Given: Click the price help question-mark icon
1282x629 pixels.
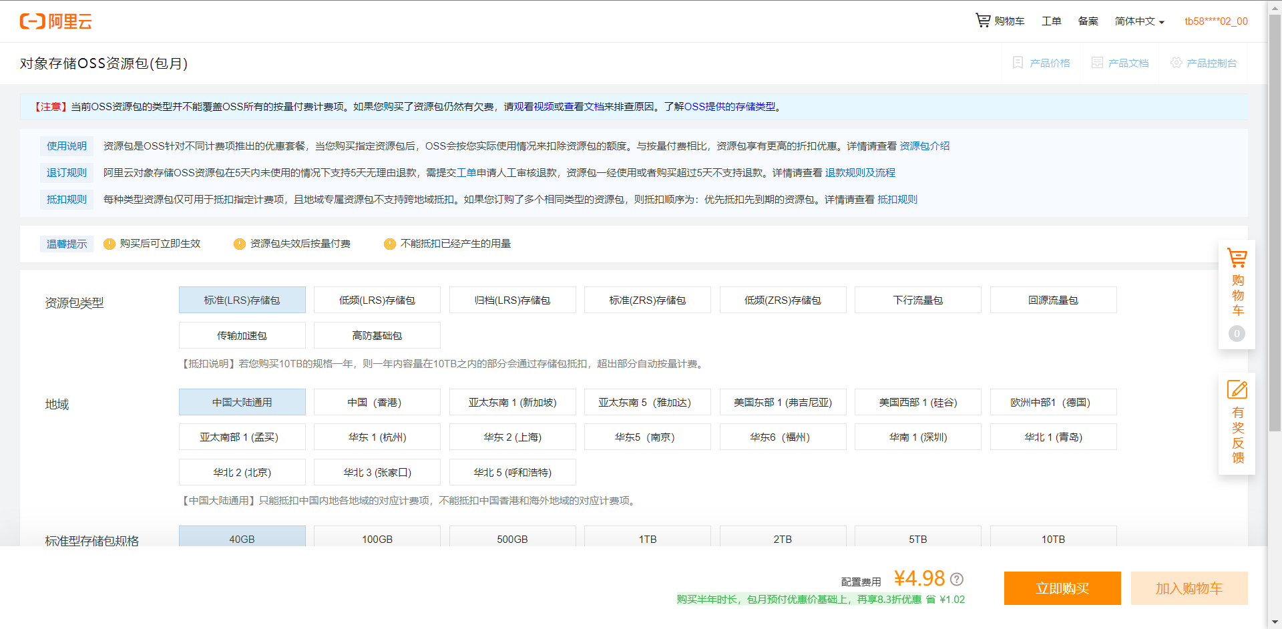Looking at the screenshot, I should click(957, 579).
